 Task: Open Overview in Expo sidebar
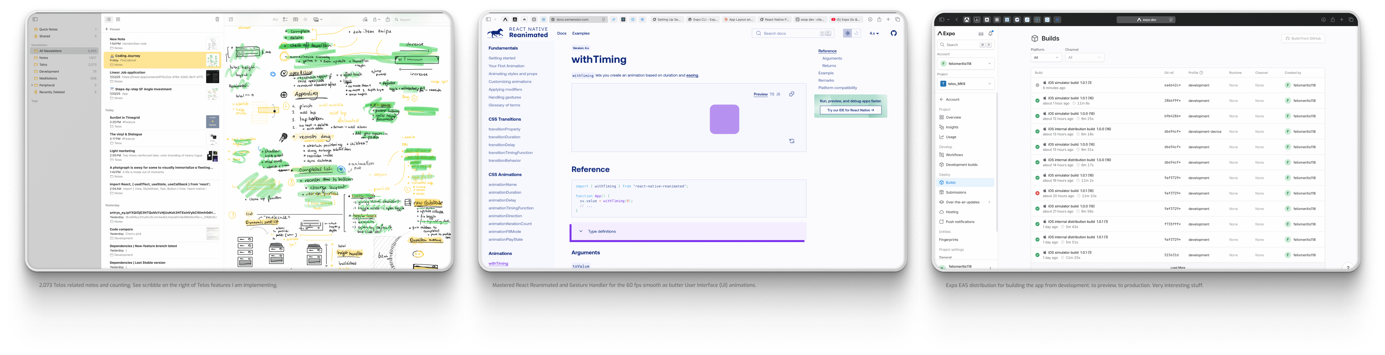click(966, 118)
